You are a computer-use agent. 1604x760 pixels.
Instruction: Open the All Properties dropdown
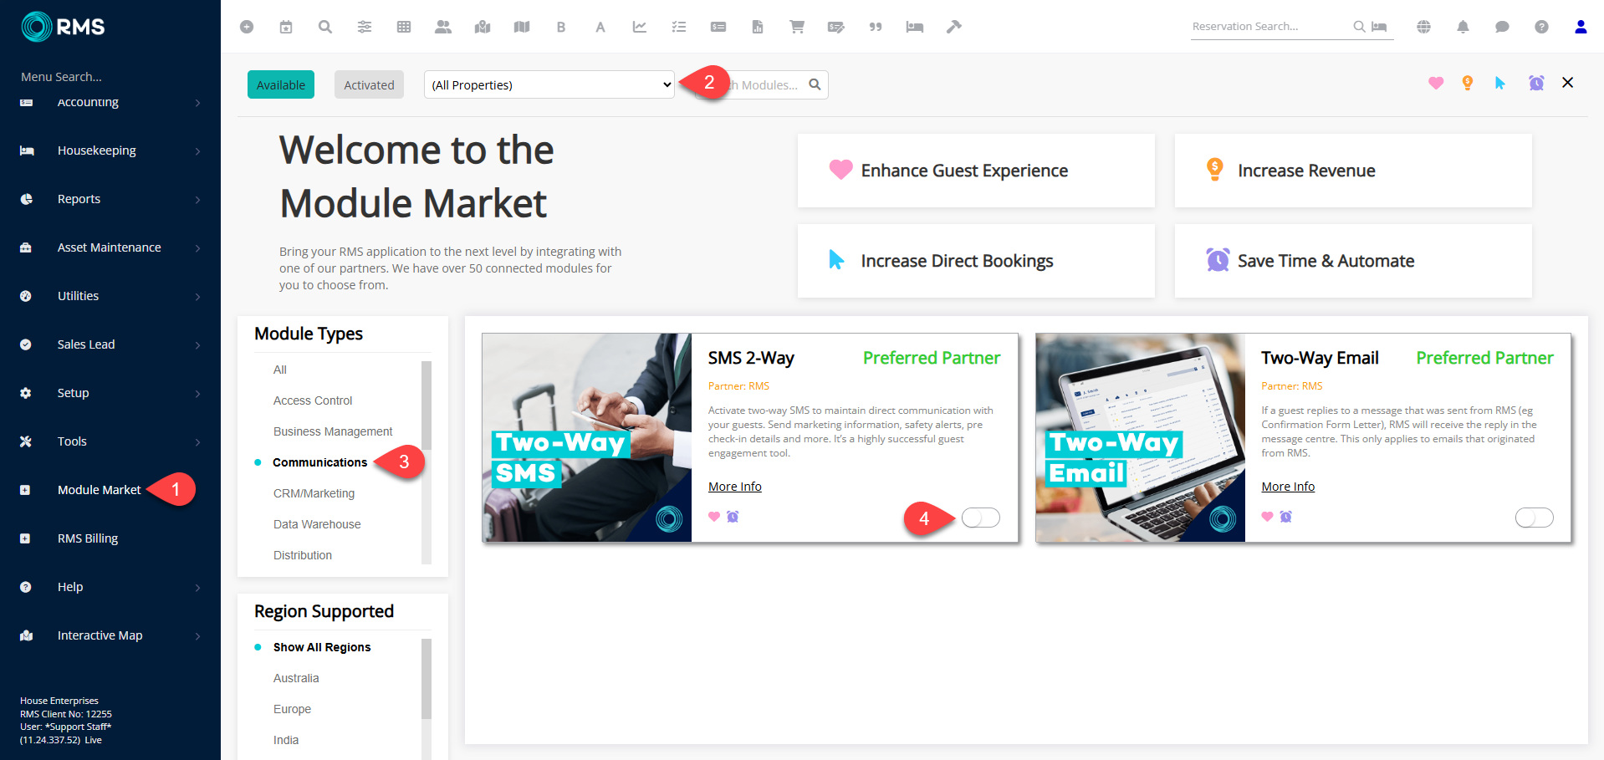click(x=549, y=84)
